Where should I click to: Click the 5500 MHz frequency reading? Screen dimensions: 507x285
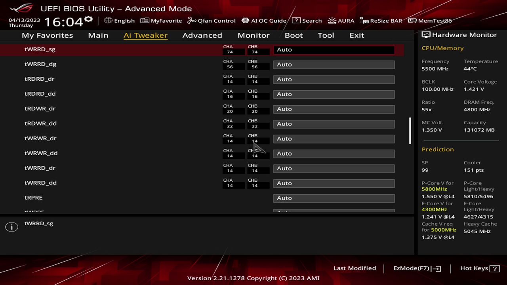pos(435,69)
